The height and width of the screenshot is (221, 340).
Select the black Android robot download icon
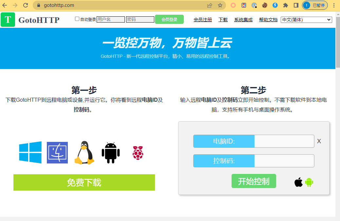click(x=111, y=153)
